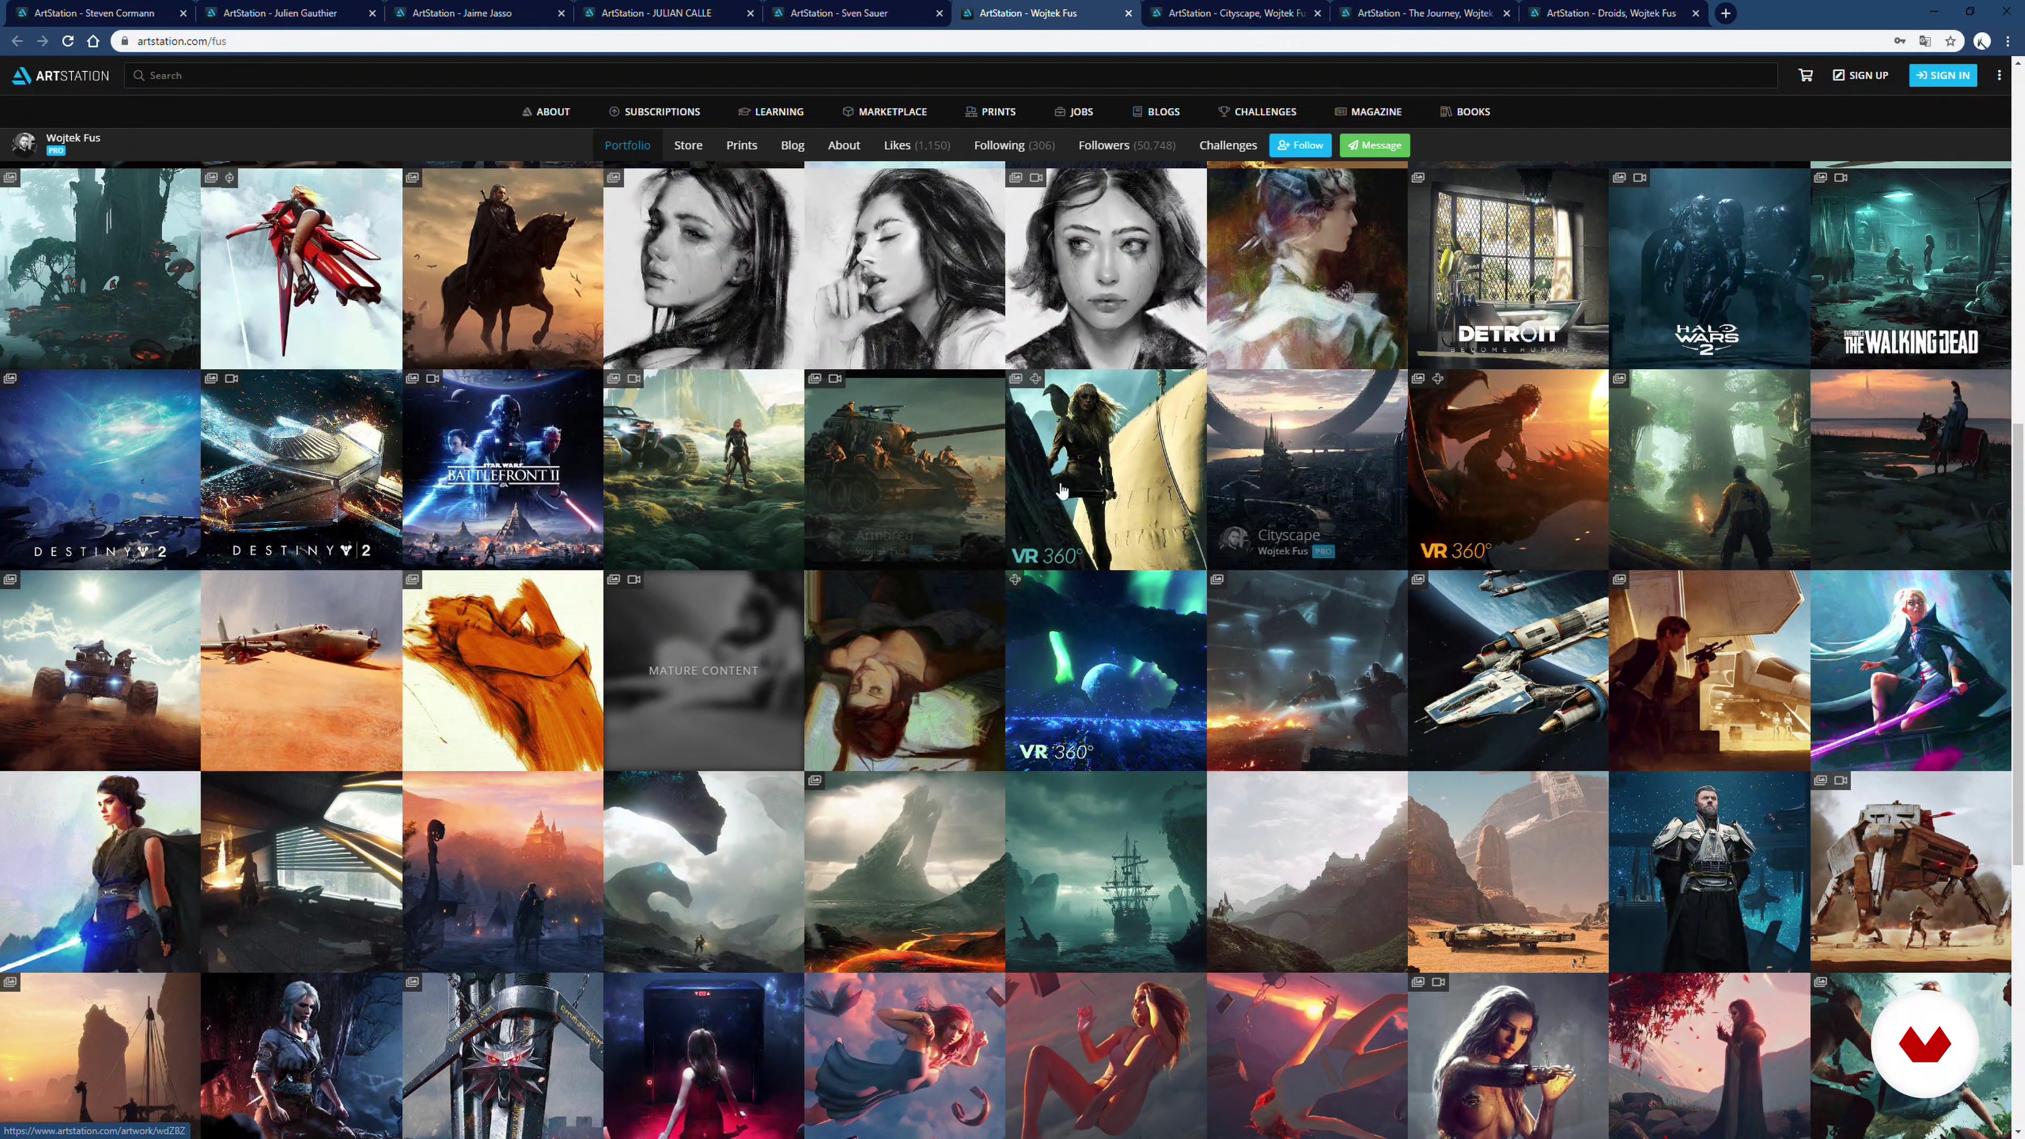Open the Star Wars Battlefront II artwork

pos(503,469)
